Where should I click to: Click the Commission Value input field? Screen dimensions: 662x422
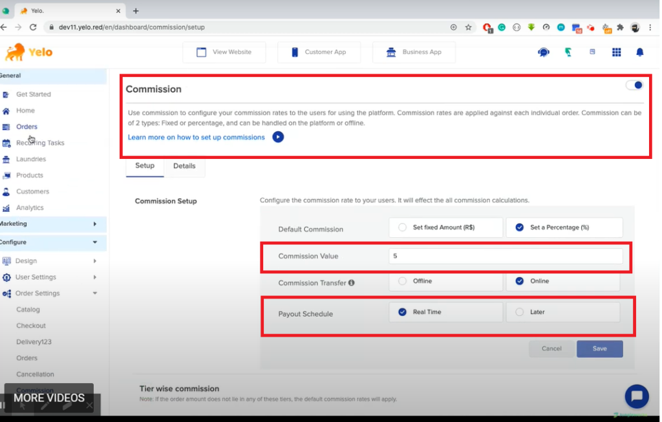click(506, 256)
